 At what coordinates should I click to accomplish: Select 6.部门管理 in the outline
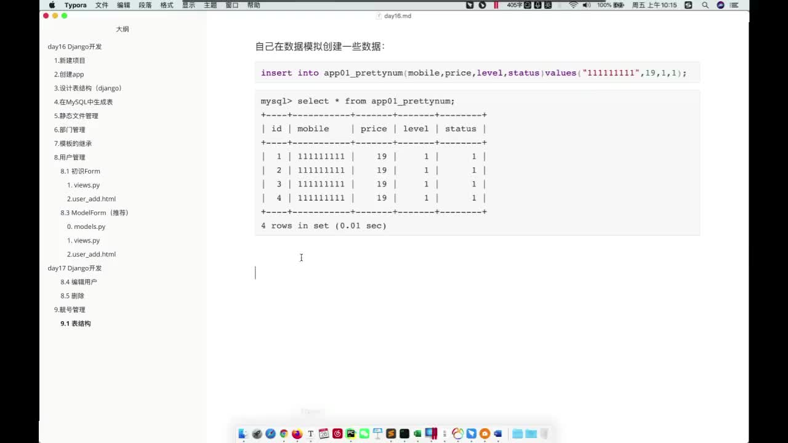[70, 130]
